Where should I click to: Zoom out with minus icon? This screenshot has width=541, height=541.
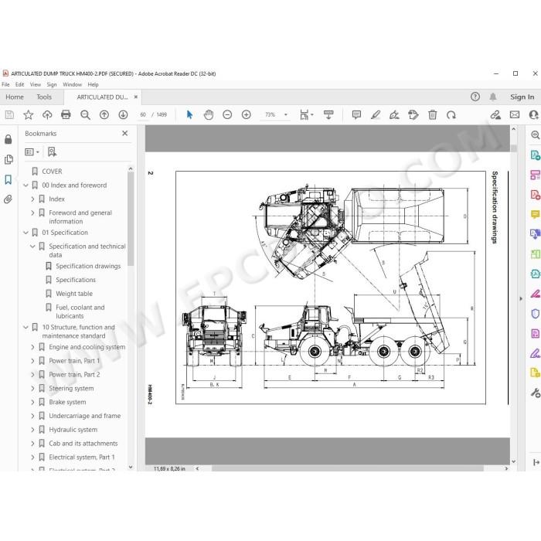click(227, 114)
